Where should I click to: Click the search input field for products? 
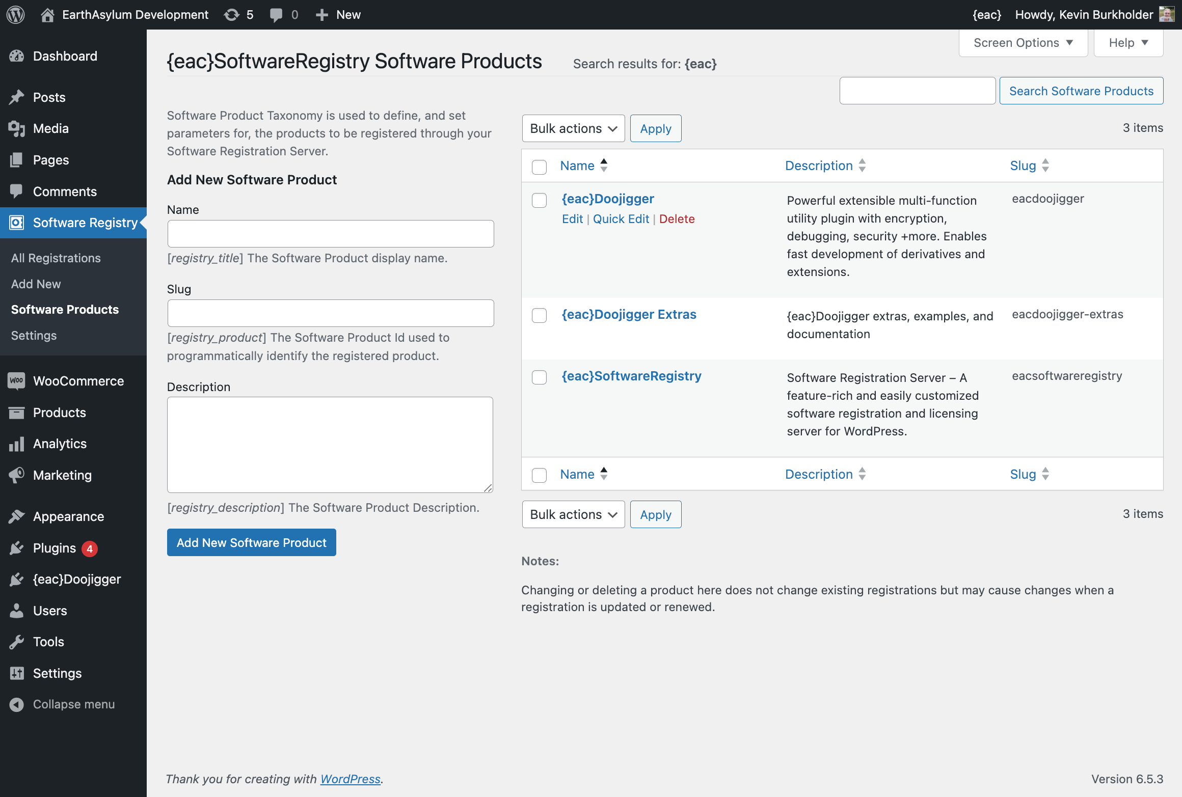tap(918, 91)
